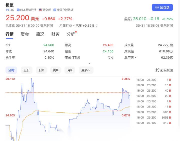Show the 日K chart
Image resolution: width=180 pixels, height=141 pixels.
pyautogui.click(x=41, y=70)
